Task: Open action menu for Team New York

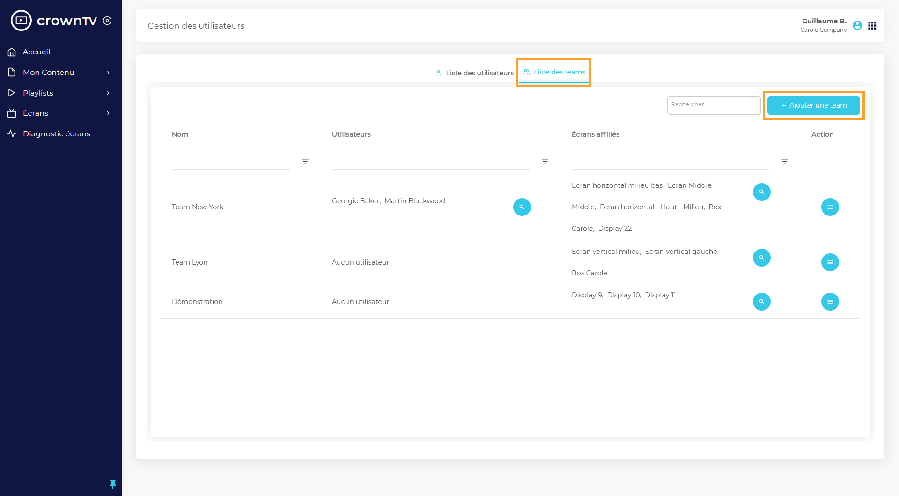Action: coord(830,207)
